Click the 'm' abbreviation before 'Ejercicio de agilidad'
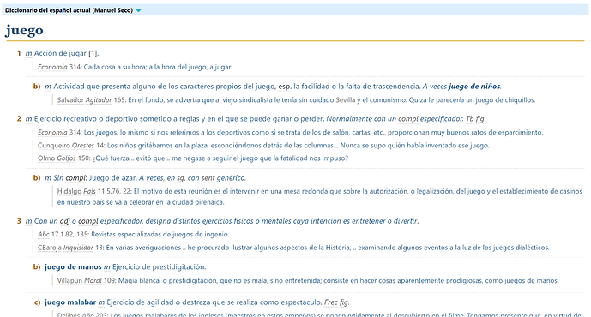The height and width of the screenshot is (317, 591). (101, 302)
